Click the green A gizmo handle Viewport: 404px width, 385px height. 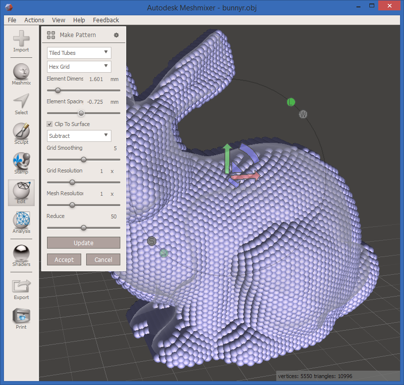coord(164,253)
